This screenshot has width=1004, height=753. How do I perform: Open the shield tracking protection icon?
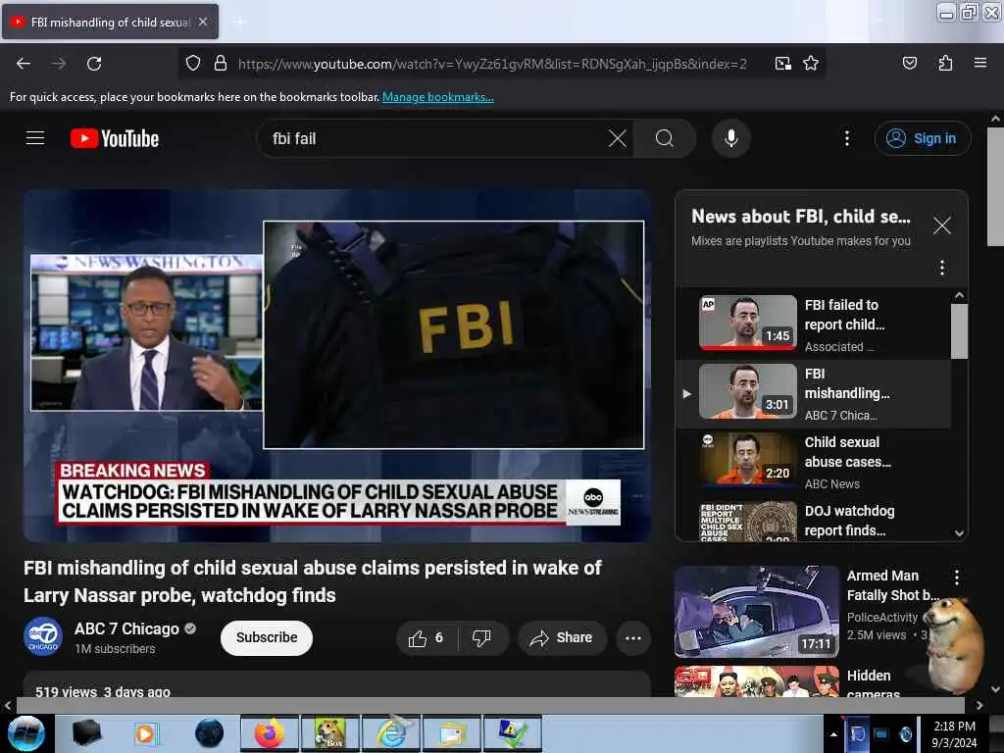coord(193,64)
